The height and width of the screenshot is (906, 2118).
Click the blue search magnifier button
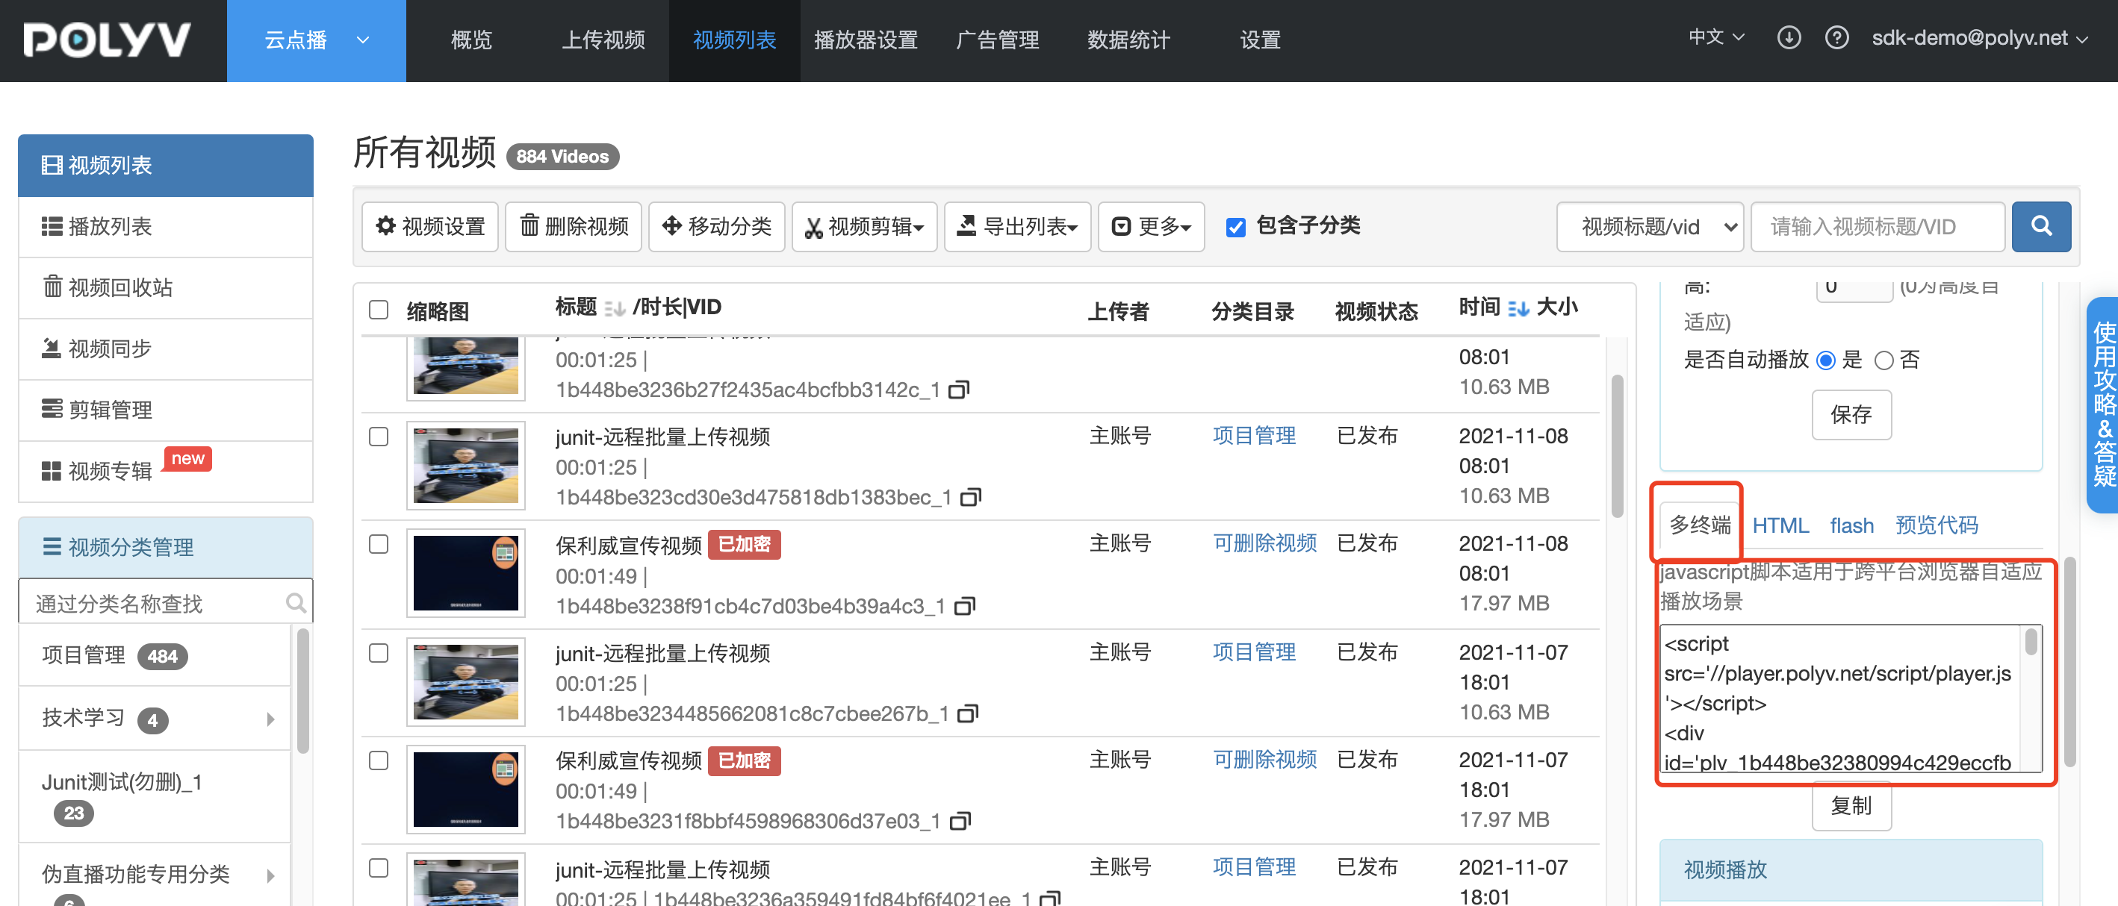(2041, 226)
